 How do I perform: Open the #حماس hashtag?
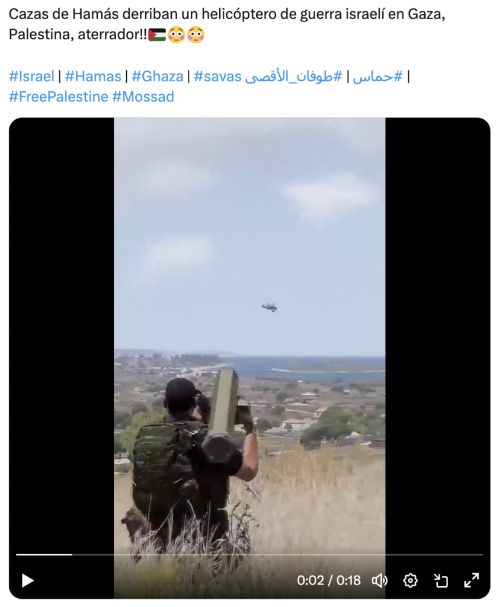(x=377, y=76)
